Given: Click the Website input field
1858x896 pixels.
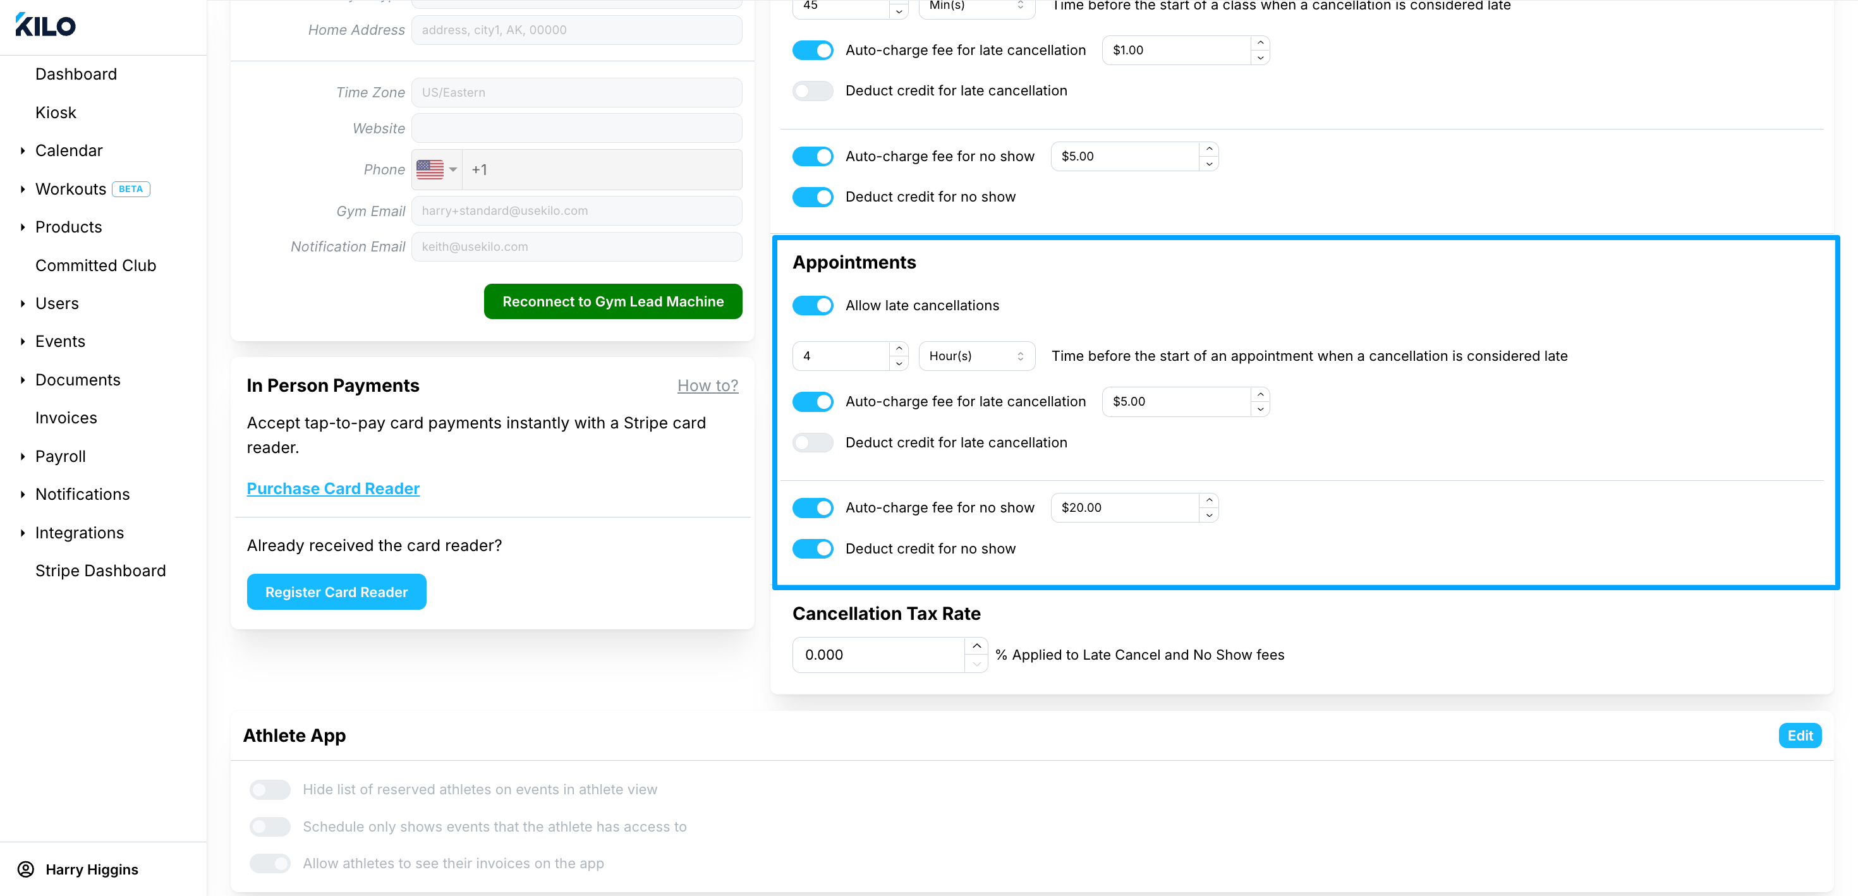Looking at the screenshot, I should tap(576, 128).
